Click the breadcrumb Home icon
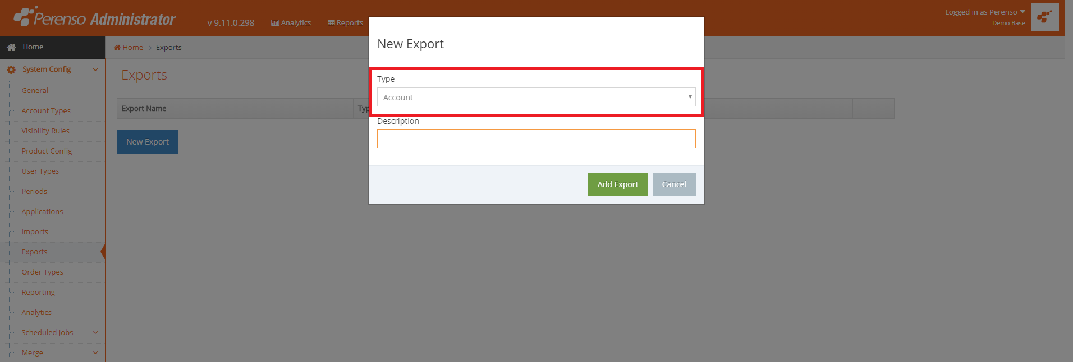Viewport: 1073px width, 362px height. (117, 48)
